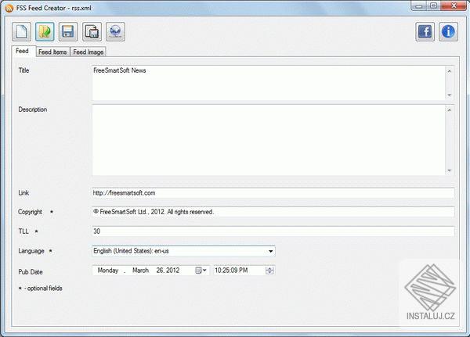The width and height of the screenshot is (470, 337).
Task: Open an existing feed file
Action: (x=45, y=31)
